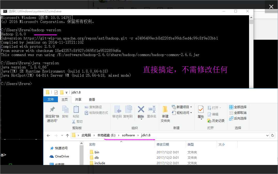The image size is (278, 174).
Task: Pin to Quick access in Explorer ribbon
Action: (x=52, y=114)
